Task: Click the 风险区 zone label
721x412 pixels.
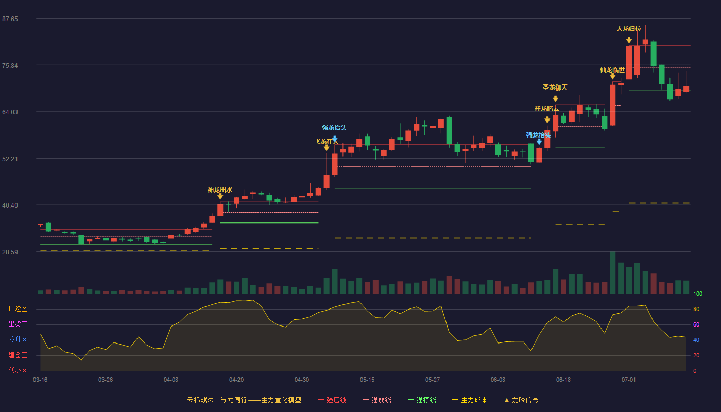Action: (18, 309)
